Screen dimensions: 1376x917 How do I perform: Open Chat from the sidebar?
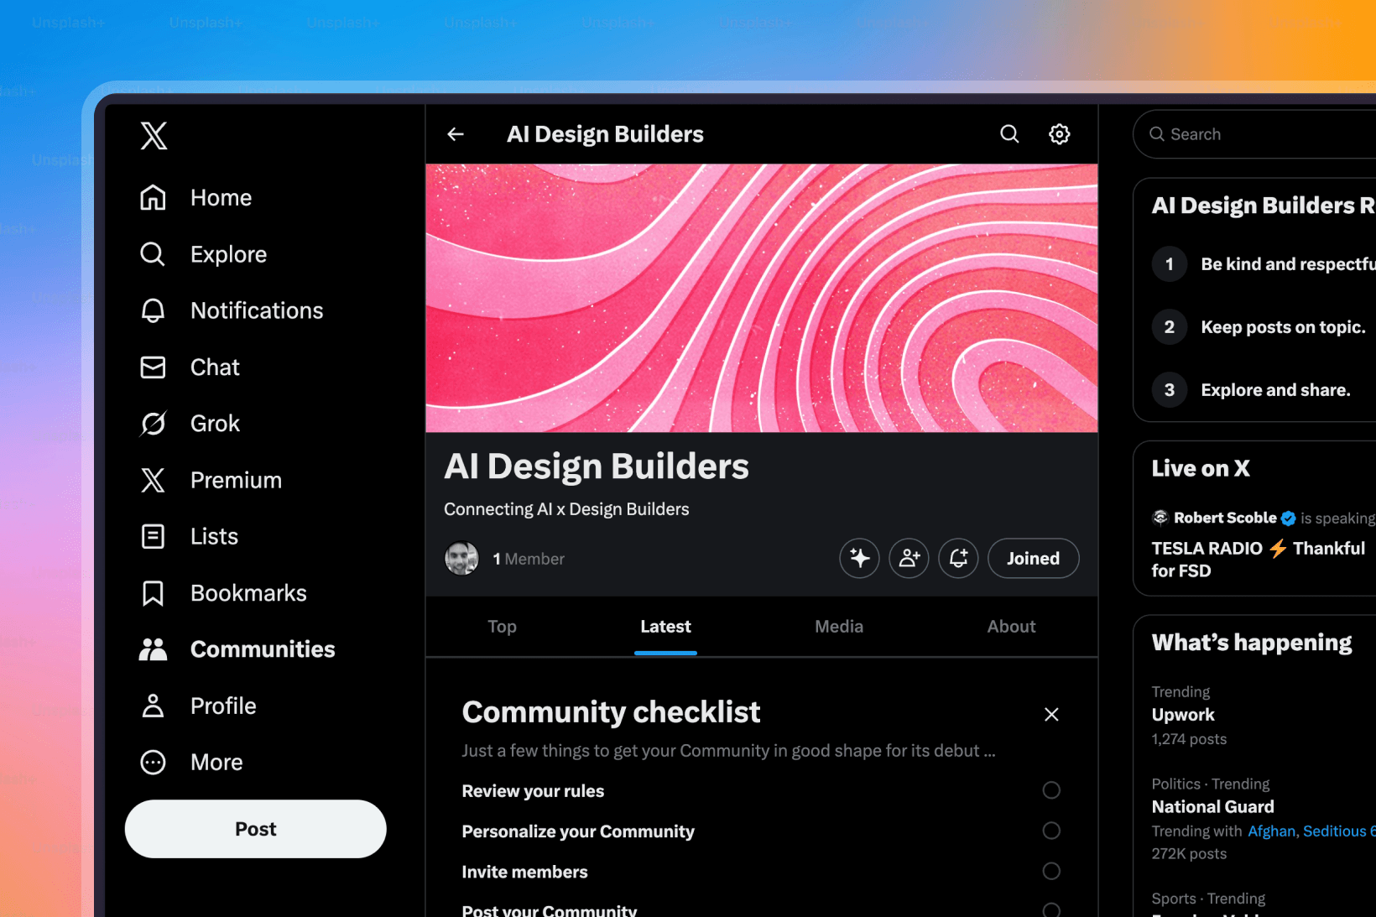click(x=214, y=367)
